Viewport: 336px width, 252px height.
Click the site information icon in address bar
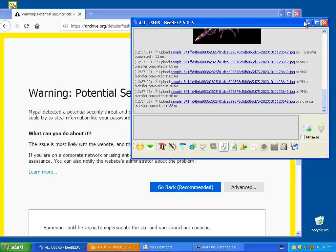66,26
